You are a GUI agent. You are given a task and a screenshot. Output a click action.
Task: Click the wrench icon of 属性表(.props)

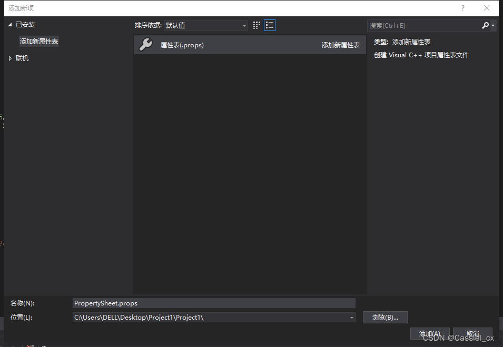tap(146, 45)
